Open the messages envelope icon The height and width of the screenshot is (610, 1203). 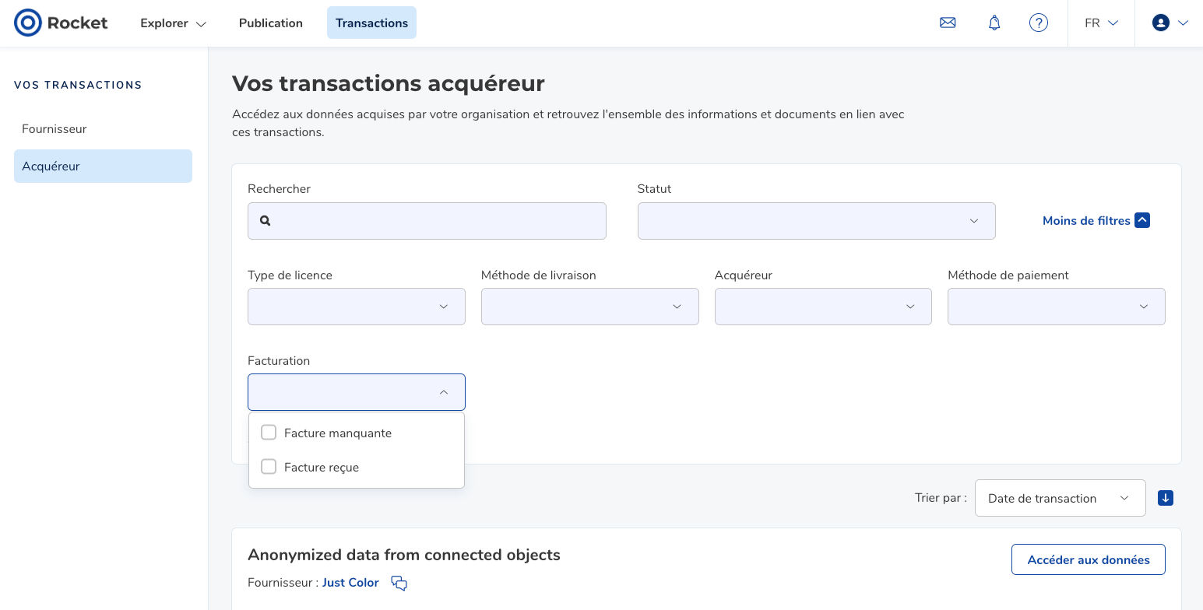point(948,23)
